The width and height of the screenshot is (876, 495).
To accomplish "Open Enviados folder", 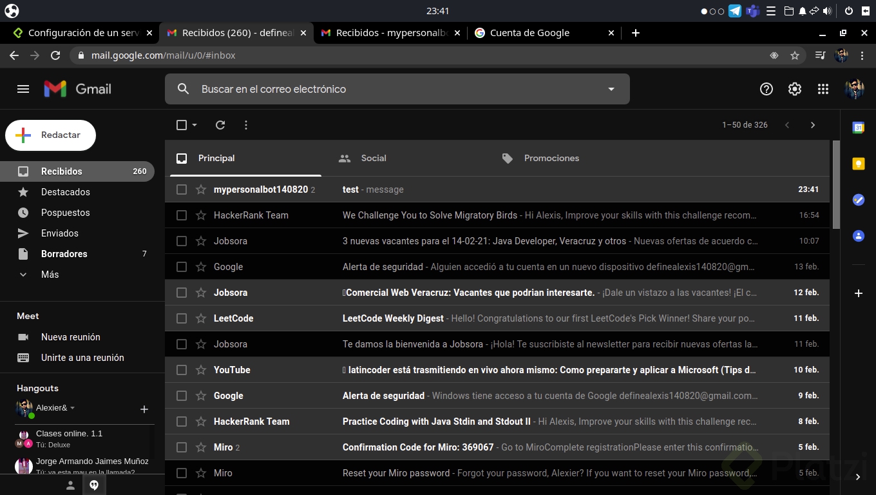I will [77, 233].
